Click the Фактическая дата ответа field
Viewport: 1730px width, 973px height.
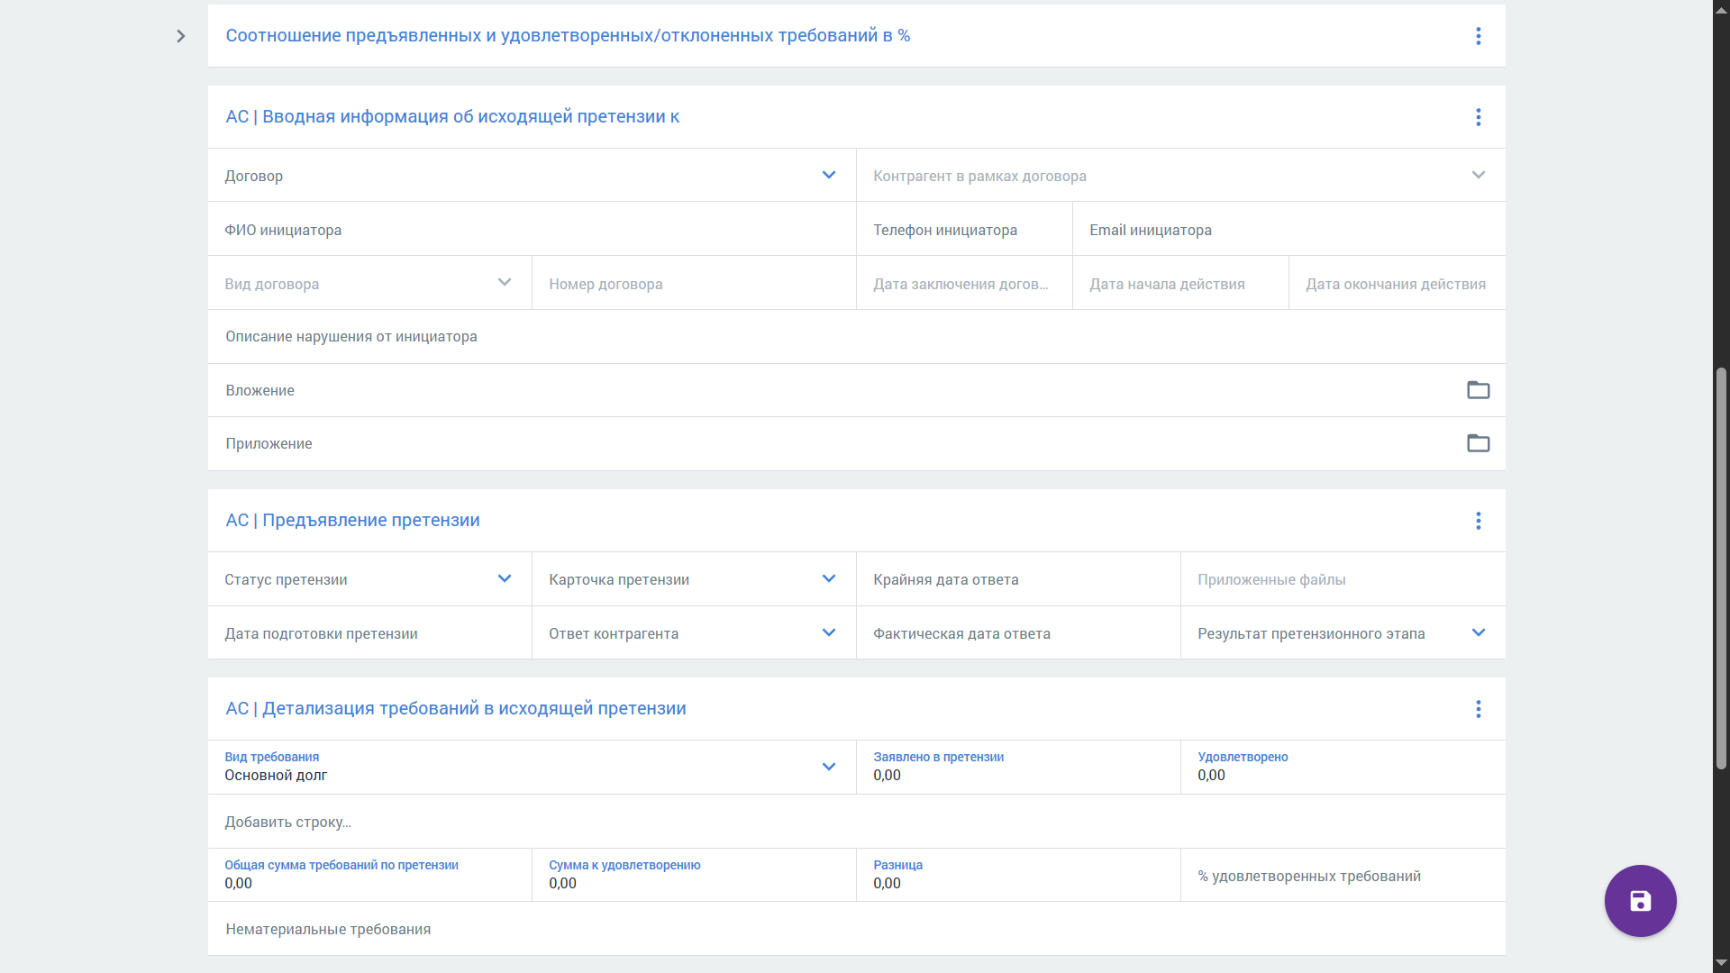[1018, 632]
